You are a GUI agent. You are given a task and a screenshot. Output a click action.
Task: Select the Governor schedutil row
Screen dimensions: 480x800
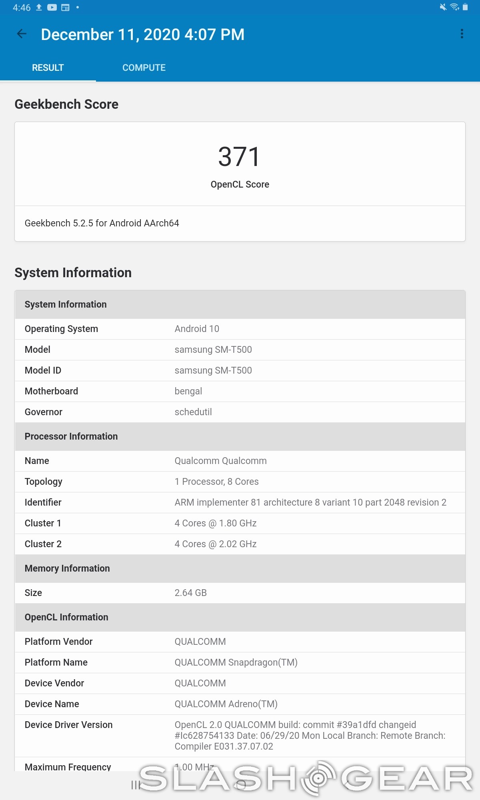[x=240, y=412]
